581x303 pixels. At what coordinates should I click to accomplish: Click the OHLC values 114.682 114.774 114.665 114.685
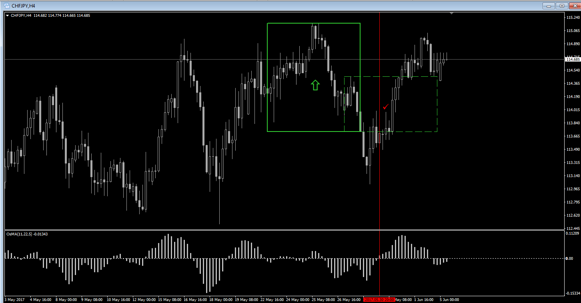pyautogui.click(x=62, y=16)
